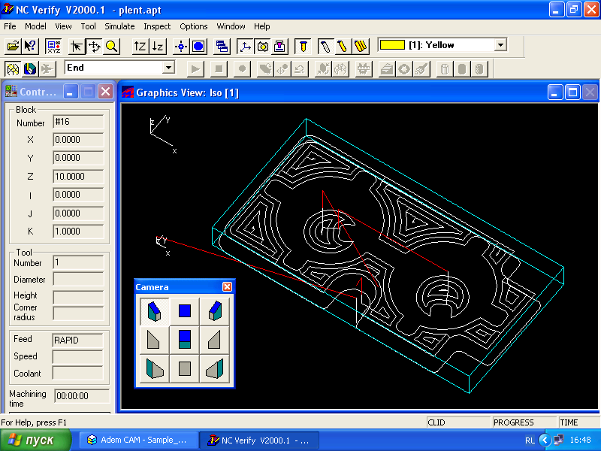
Task: Open the Options menu
Action: [194, 26]
